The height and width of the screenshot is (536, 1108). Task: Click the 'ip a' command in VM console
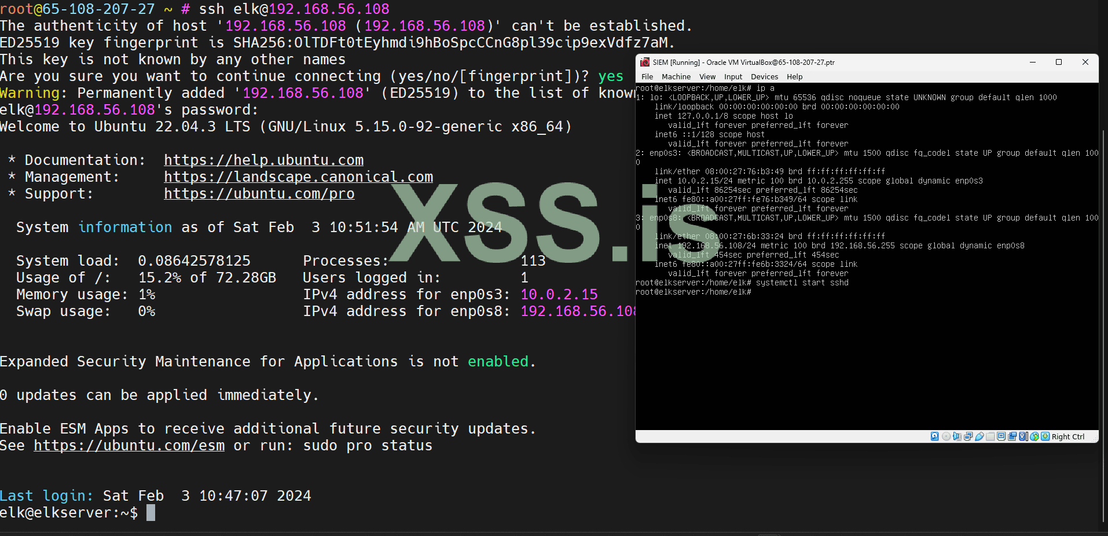[x=765, y=88]
